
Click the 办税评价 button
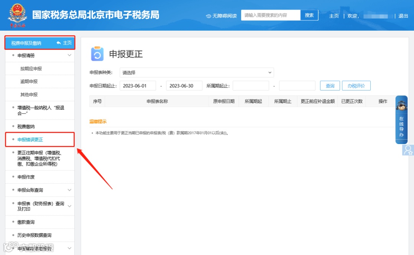[356, 86]
